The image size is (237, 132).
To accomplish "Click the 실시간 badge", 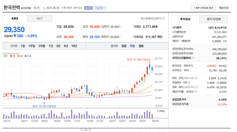I will pos(88,8).
